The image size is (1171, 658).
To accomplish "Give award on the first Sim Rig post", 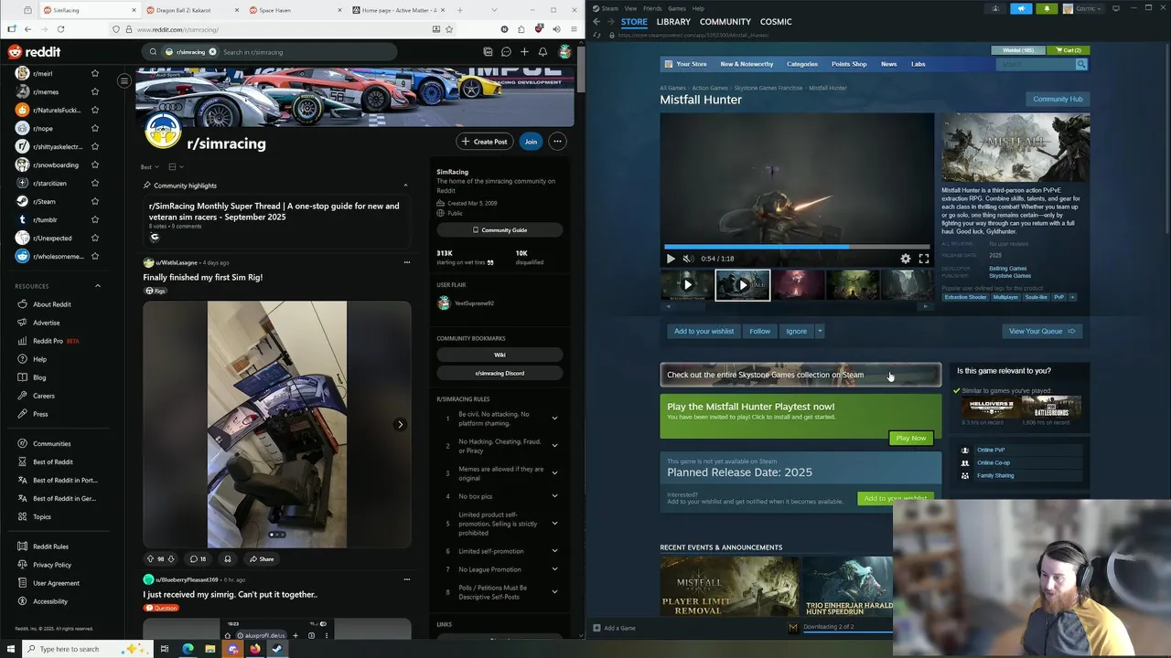I will click(228, 559).
